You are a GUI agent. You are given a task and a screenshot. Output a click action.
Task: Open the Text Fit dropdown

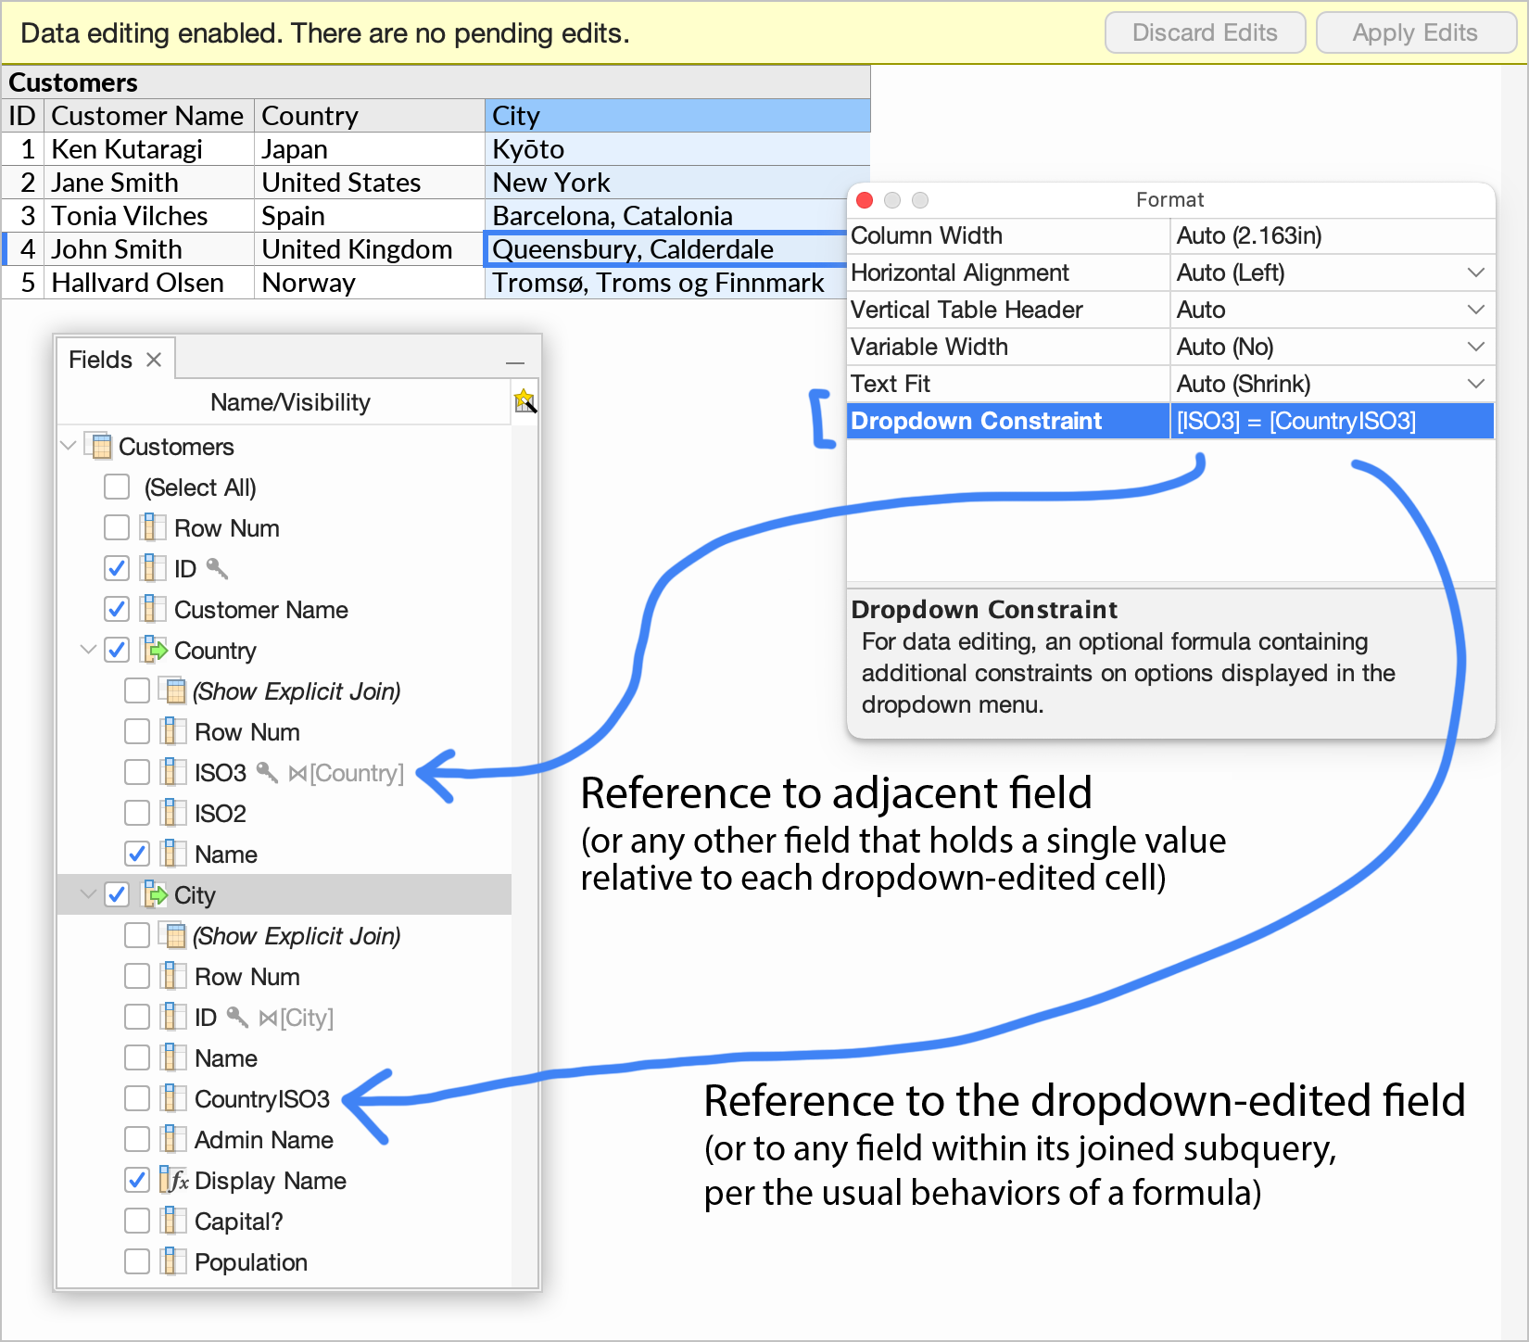click(x=1475, y=383)
